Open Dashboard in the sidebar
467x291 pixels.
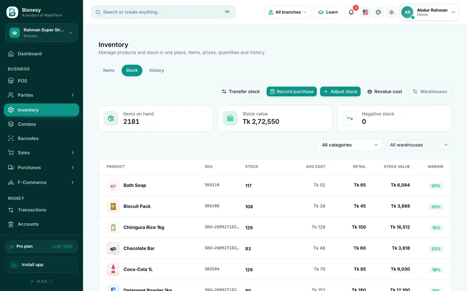click(42, 54)
